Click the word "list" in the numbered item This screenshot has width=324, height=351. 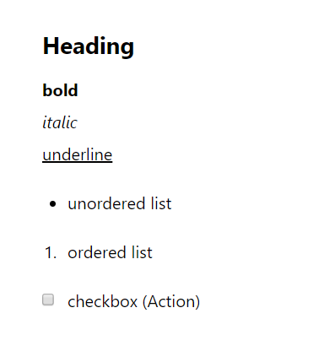point(142,252)
